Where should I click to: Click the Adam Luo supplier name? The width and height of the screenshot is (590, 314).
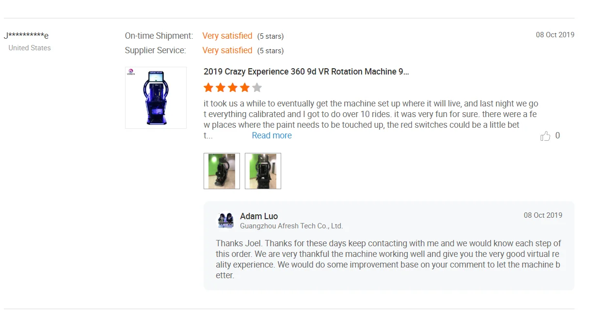pos(259,216)
